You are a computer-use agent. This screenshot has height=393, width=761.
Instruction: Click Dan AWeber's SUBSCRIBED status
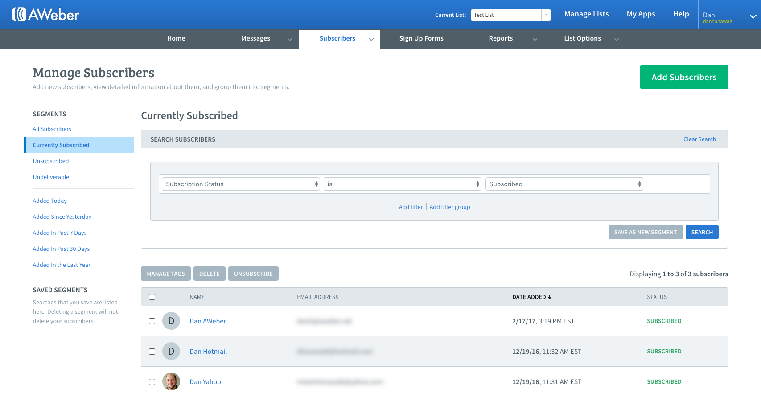[x=664, y=321]
